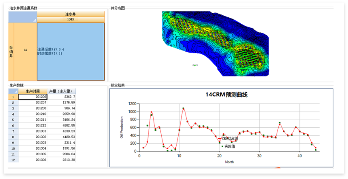Select the 采油井 row header
Screen dimensions: 348x179
[x=11, y=51]
